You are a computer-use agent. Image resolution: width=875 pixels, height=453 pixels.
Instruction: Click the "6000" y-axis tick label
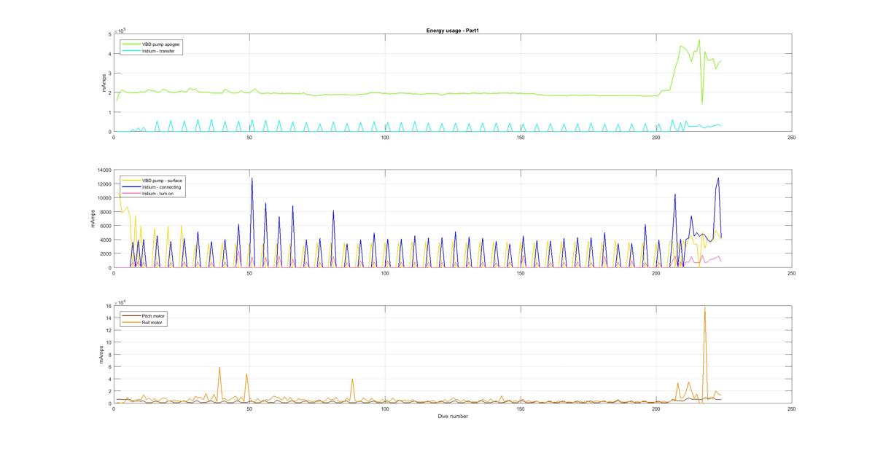click(x=105, y=226)
